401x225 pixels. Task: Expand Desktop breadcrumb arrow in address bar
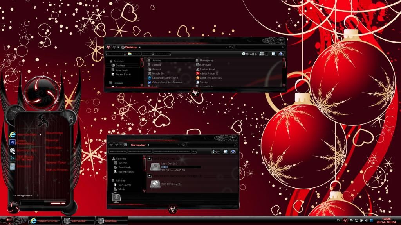click(x=140, y=47)
